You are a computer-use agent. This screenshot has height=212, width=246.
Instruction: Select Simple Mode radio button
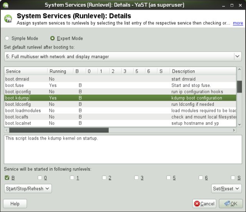[x=7, y=38]
